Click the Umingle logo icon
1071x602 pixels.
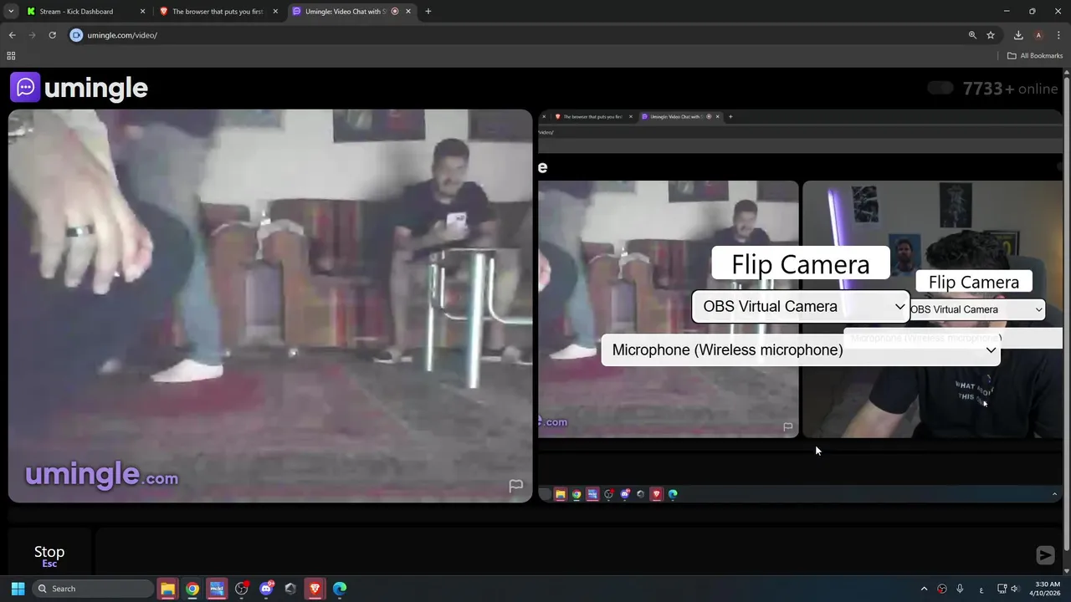click(25, 87)
